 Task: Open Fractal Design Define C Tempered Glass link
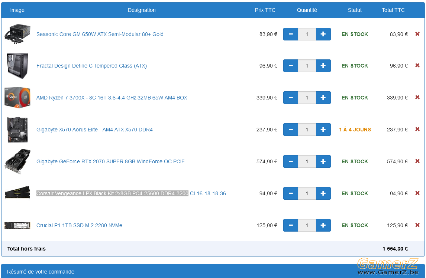point(91,66)
